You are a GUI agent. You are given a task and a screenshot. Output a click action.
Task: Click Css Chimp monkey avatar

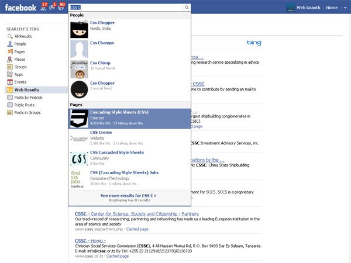(79, 70)
